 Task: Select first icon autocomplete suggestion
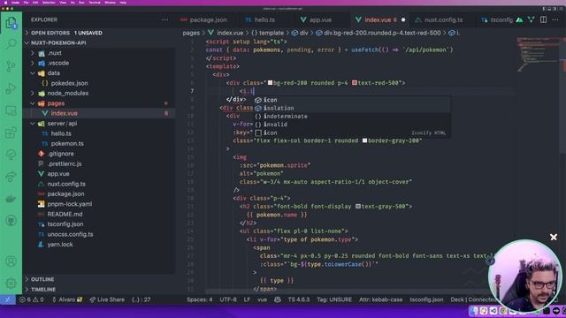point(351,100)
